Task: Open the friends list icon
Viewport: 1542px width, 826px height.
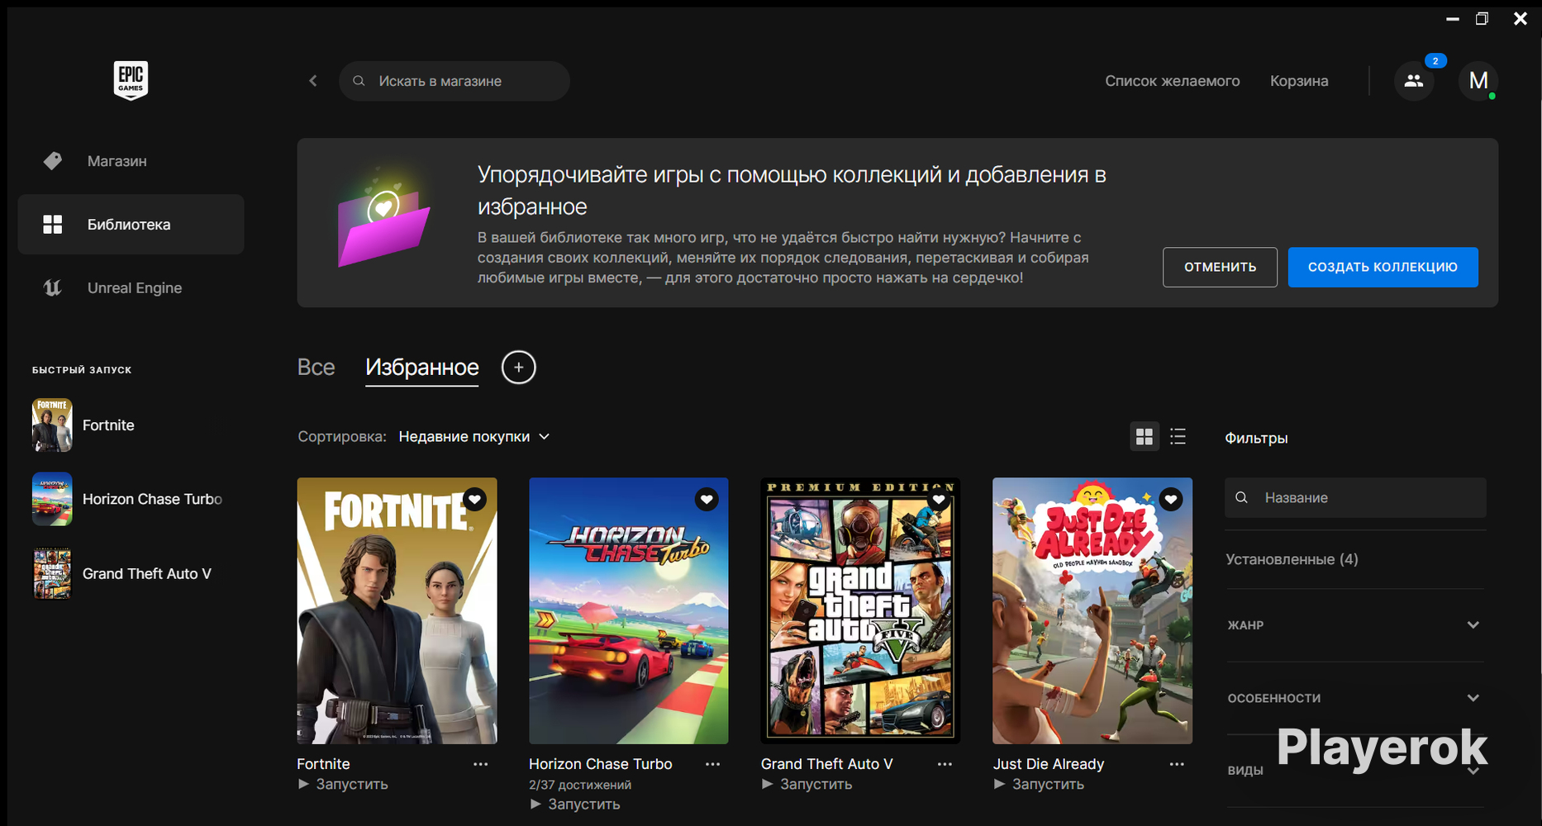Action: (1414, 81)
